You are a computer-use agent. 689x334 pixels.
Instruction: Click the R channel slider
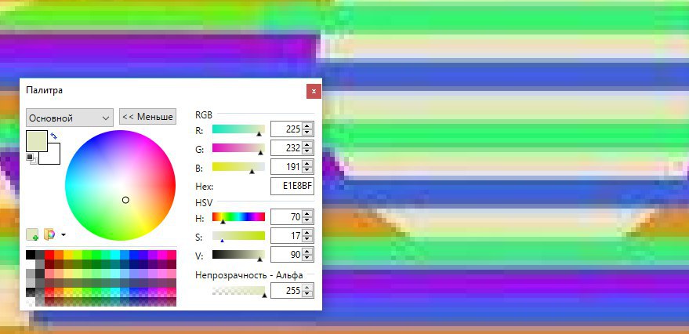tap(238, 129)
